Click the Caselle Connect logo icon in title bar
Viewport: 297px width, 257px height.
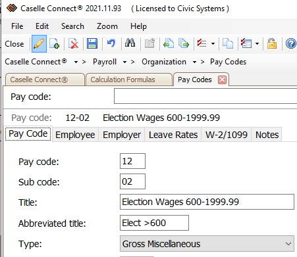(x=12, y=9)
